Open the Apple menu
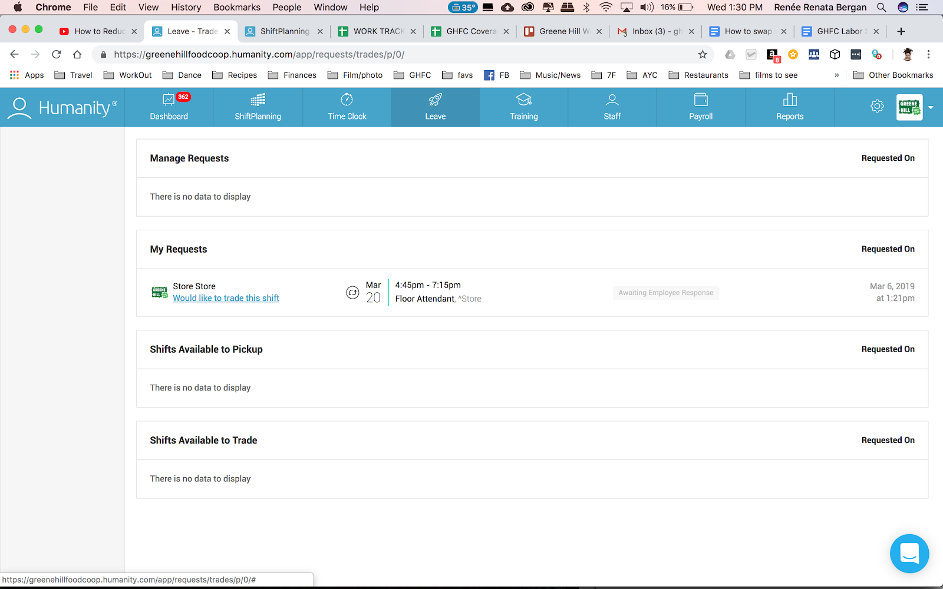Screen dimensions: 943x589 (x=18, y=7)
